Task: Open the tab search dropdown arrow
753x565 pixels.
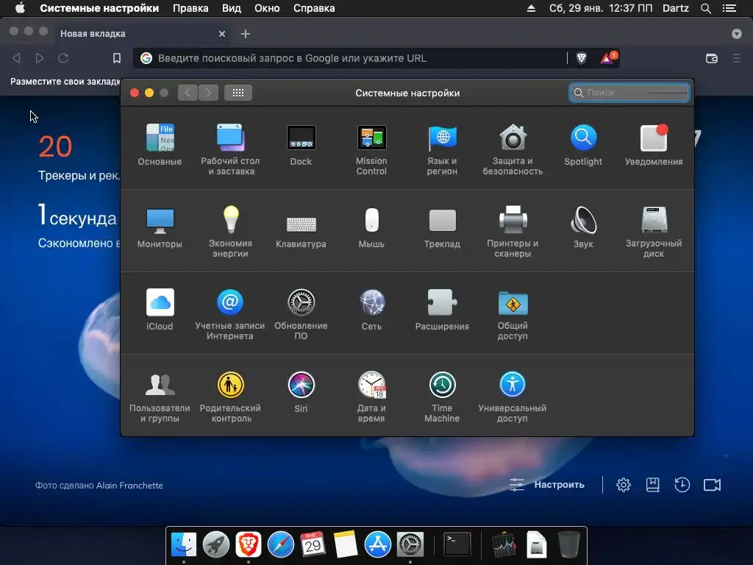Action: pos(737,34)
